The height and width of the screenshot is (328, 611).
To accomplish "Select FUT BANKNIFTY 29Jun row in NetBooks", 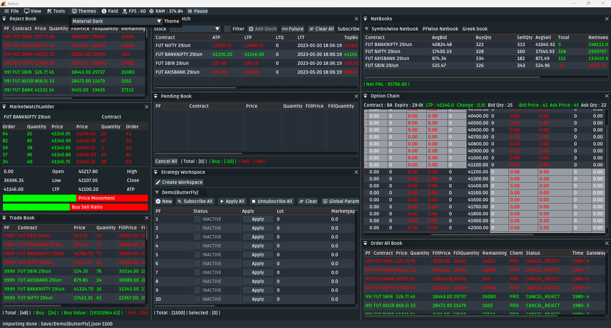I will coord(486,44).
